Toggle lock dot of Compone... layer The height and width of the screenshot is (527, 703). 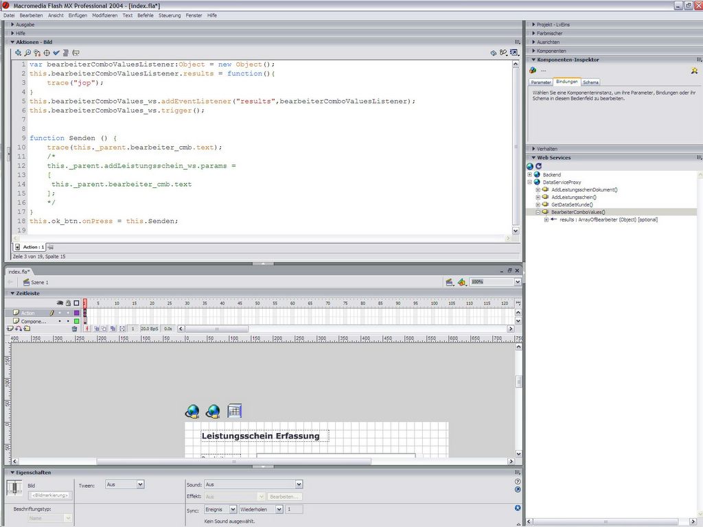(68, 321)
